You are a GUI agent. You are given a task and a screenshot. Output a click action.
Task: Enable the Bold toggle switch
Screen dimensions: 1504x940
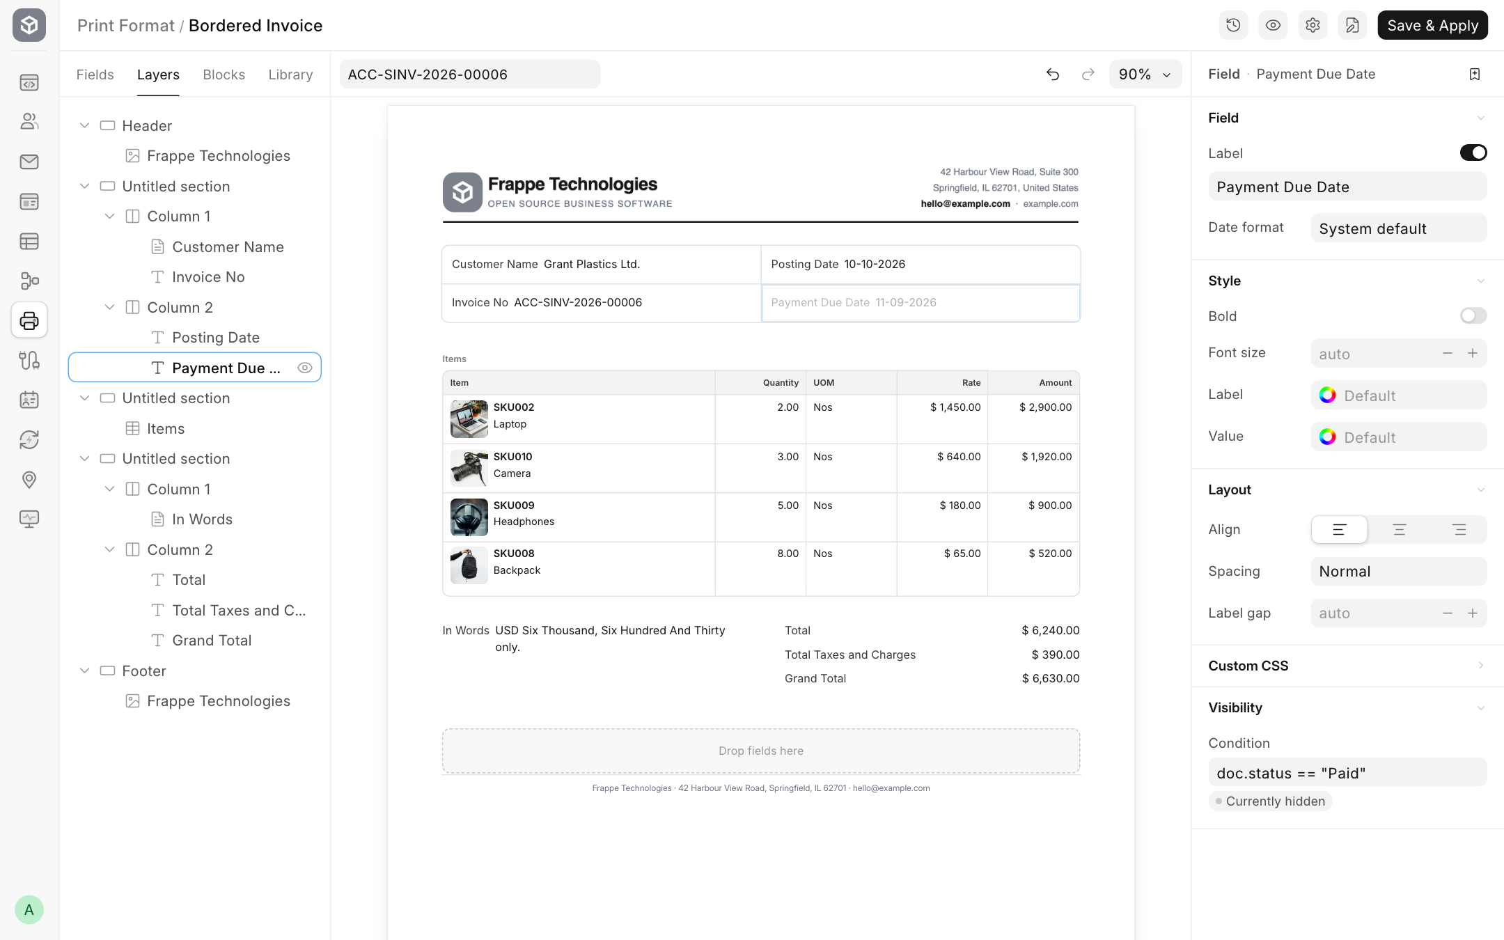tap(1473, 315)
